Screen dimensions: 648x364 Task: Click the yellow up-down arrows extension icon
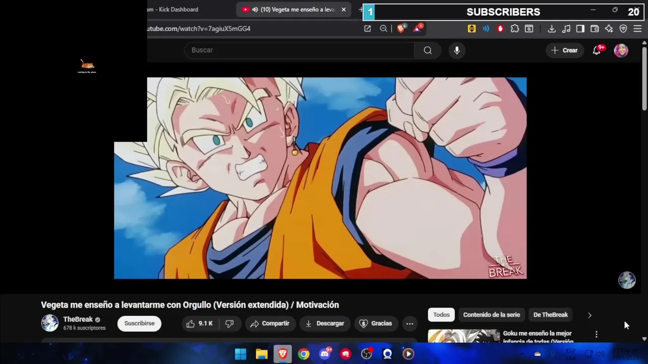472,29
